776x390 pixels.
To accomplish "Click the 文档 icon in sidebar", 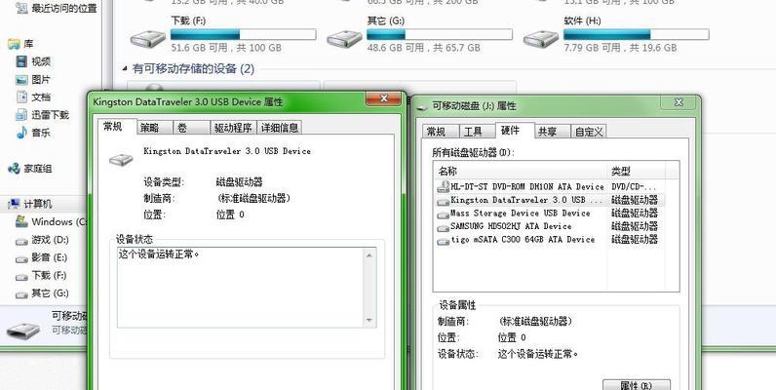I will [x=21, y=97].
